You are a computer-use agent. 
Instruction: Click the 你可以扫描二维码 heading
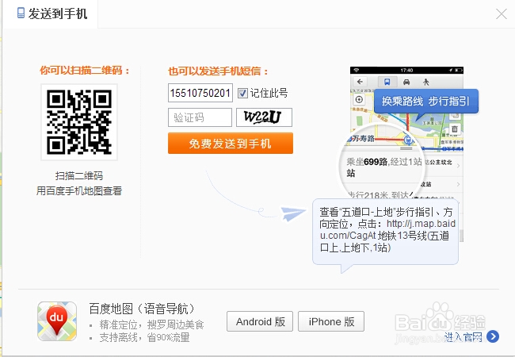pos(85,71)
